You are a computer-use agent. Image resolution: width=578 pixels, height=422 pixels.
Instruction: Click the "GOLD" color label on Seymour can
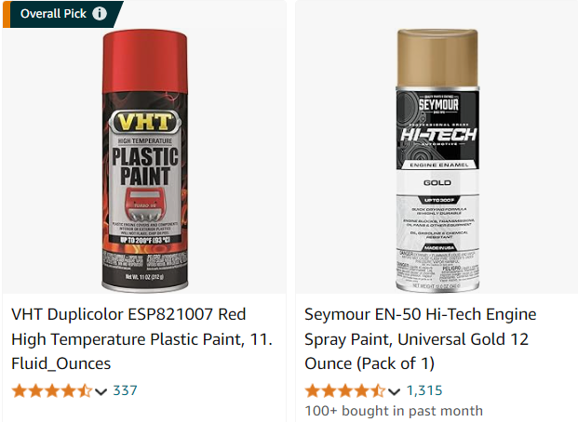point(437,184)
